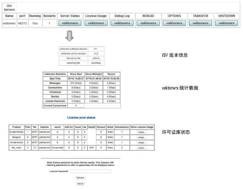This screenshot has height=189, width=243.
Task: Click vektorwrx button under SHUTDOWN
Action: (227, 23)
